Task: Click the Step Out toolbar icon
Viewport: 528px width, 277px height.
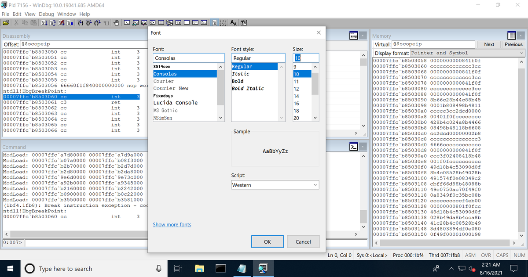Action: click(97, 22)
